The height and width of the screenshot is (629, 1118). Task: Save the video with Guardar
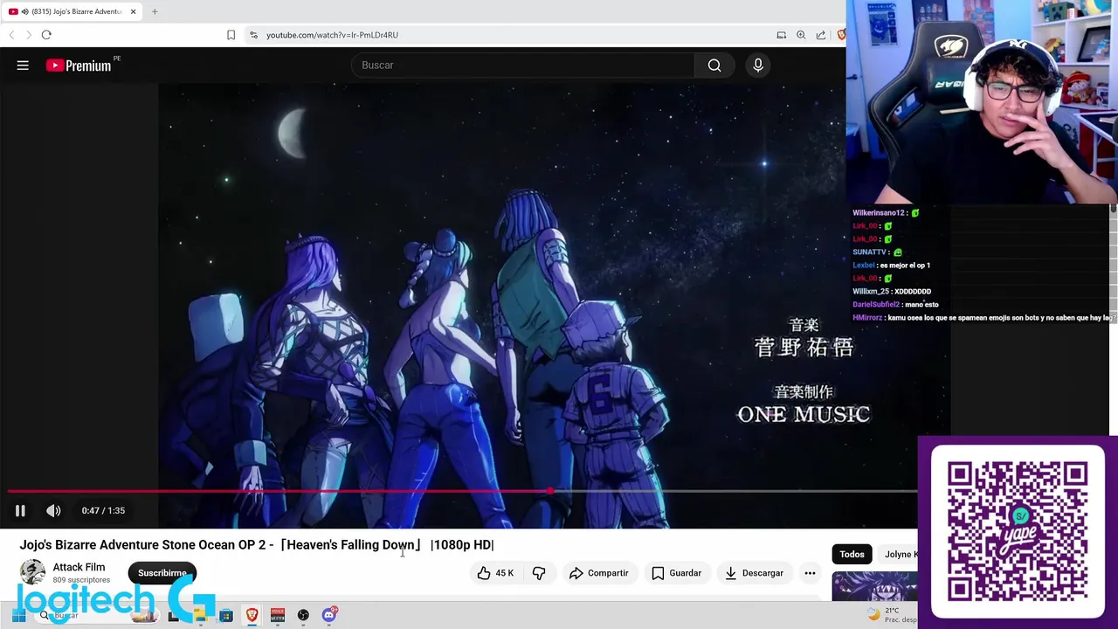[x=677, y=573]
